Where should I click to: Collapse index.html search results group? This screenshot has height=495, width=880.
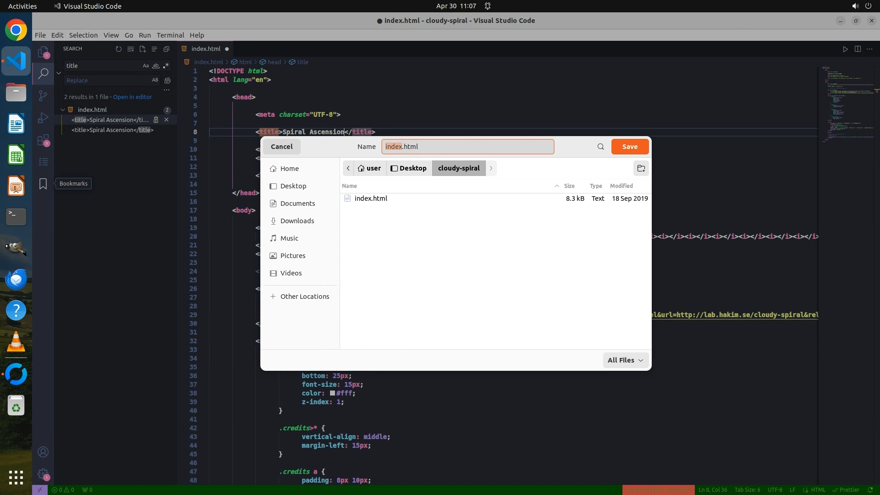[63, 110]
